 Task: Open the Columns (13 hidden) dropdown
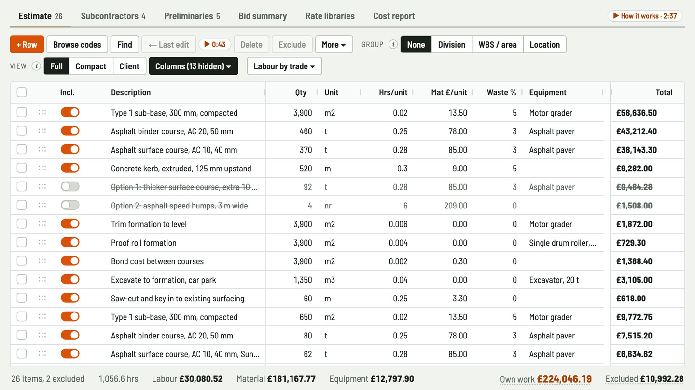[x=194, y=66]
